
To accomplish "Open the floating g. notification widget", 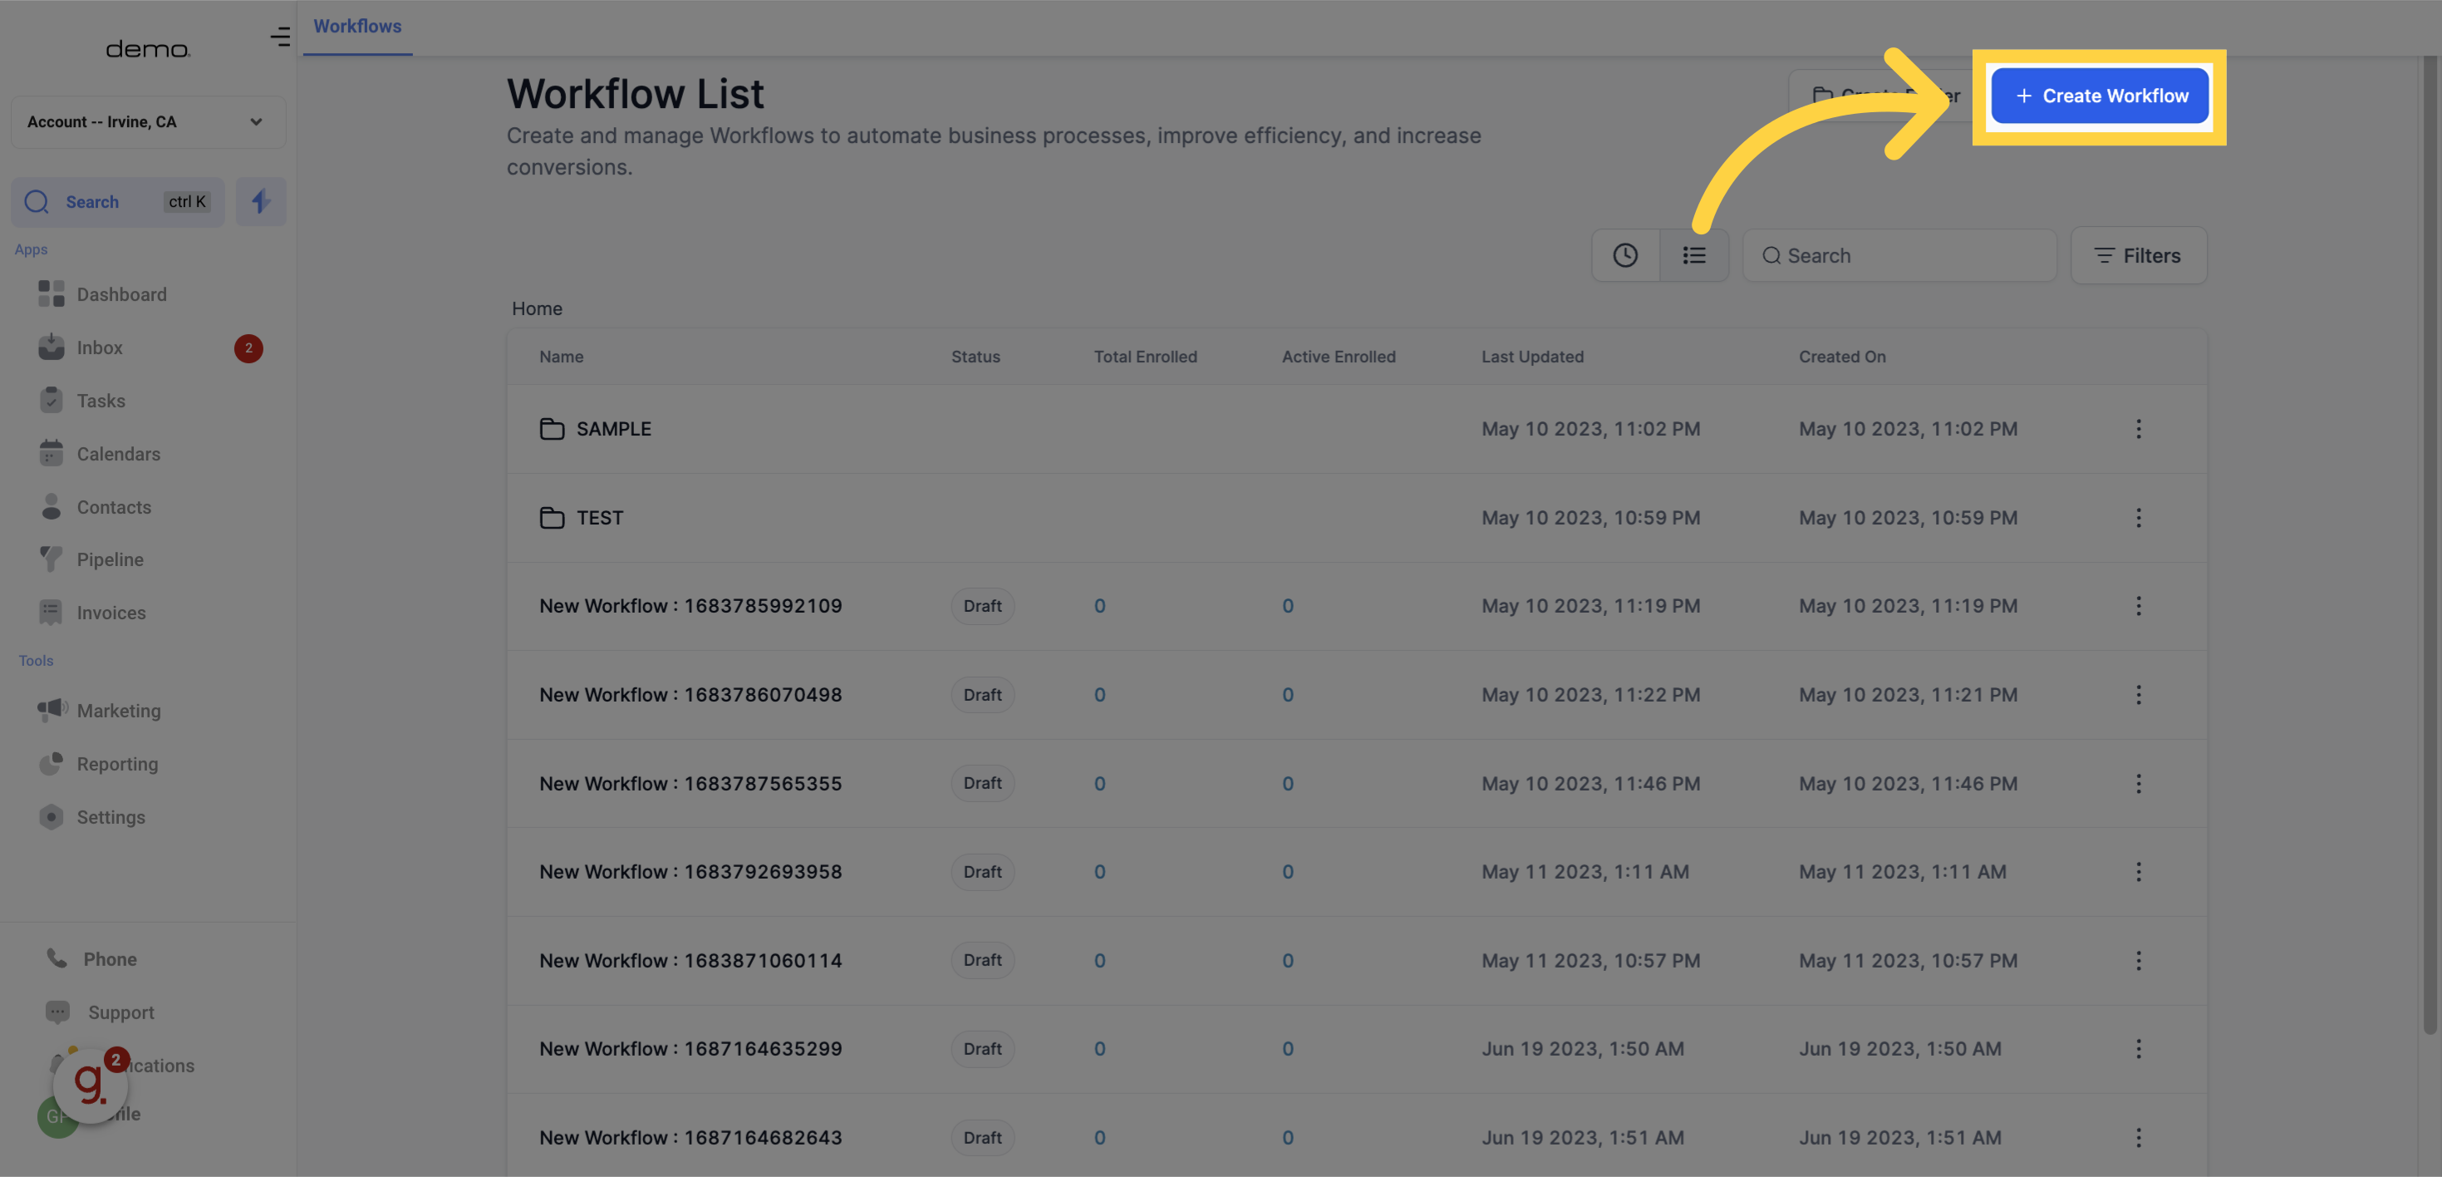I will point(90,1084).
